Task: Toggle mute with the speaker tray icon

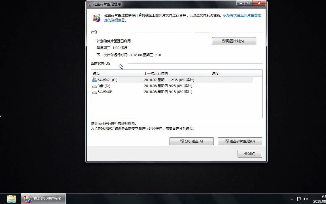Action: 306,199
